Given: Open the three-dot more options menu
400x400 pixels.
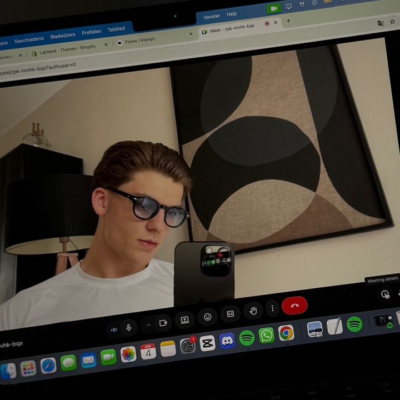Looking at the screenshot, I should click(272, 308).
